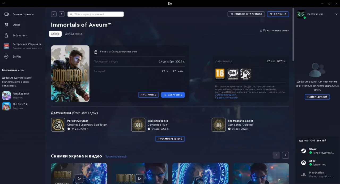Open the Распродажа «Черная пятница» entry
340x184 pixels.
(23, 46)
